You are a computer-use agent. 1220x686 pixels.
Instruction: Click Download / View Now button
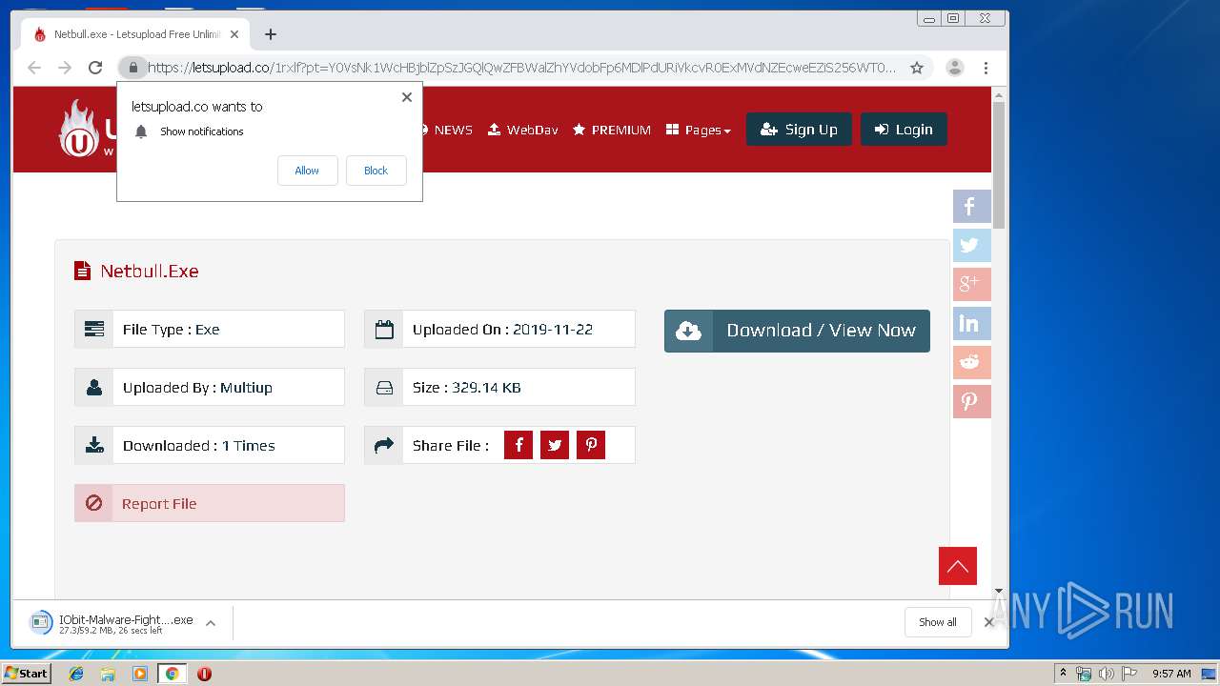point(797,331)
